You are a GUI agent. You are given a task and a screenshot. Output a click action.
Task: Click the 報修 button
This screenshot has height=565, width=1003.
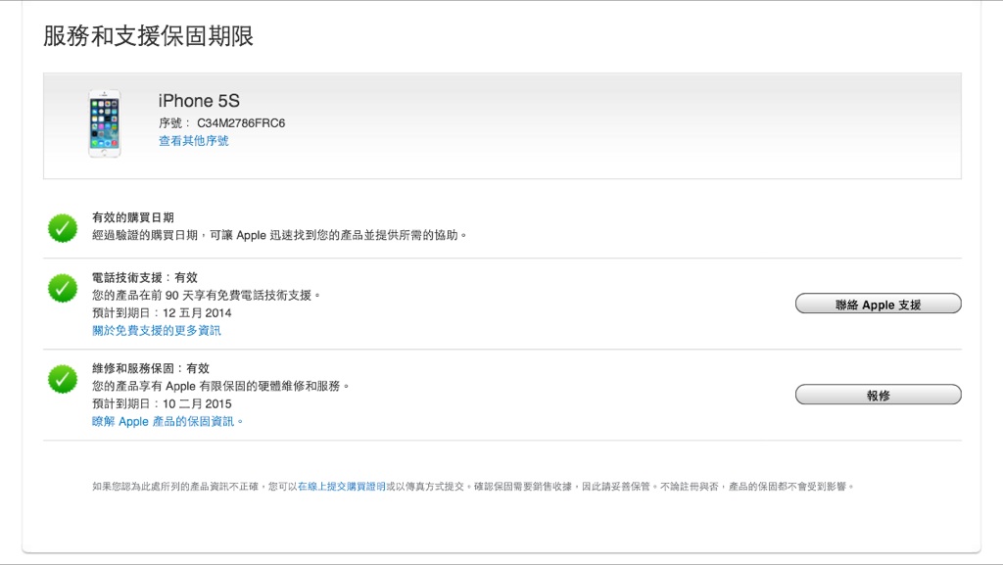879,395
